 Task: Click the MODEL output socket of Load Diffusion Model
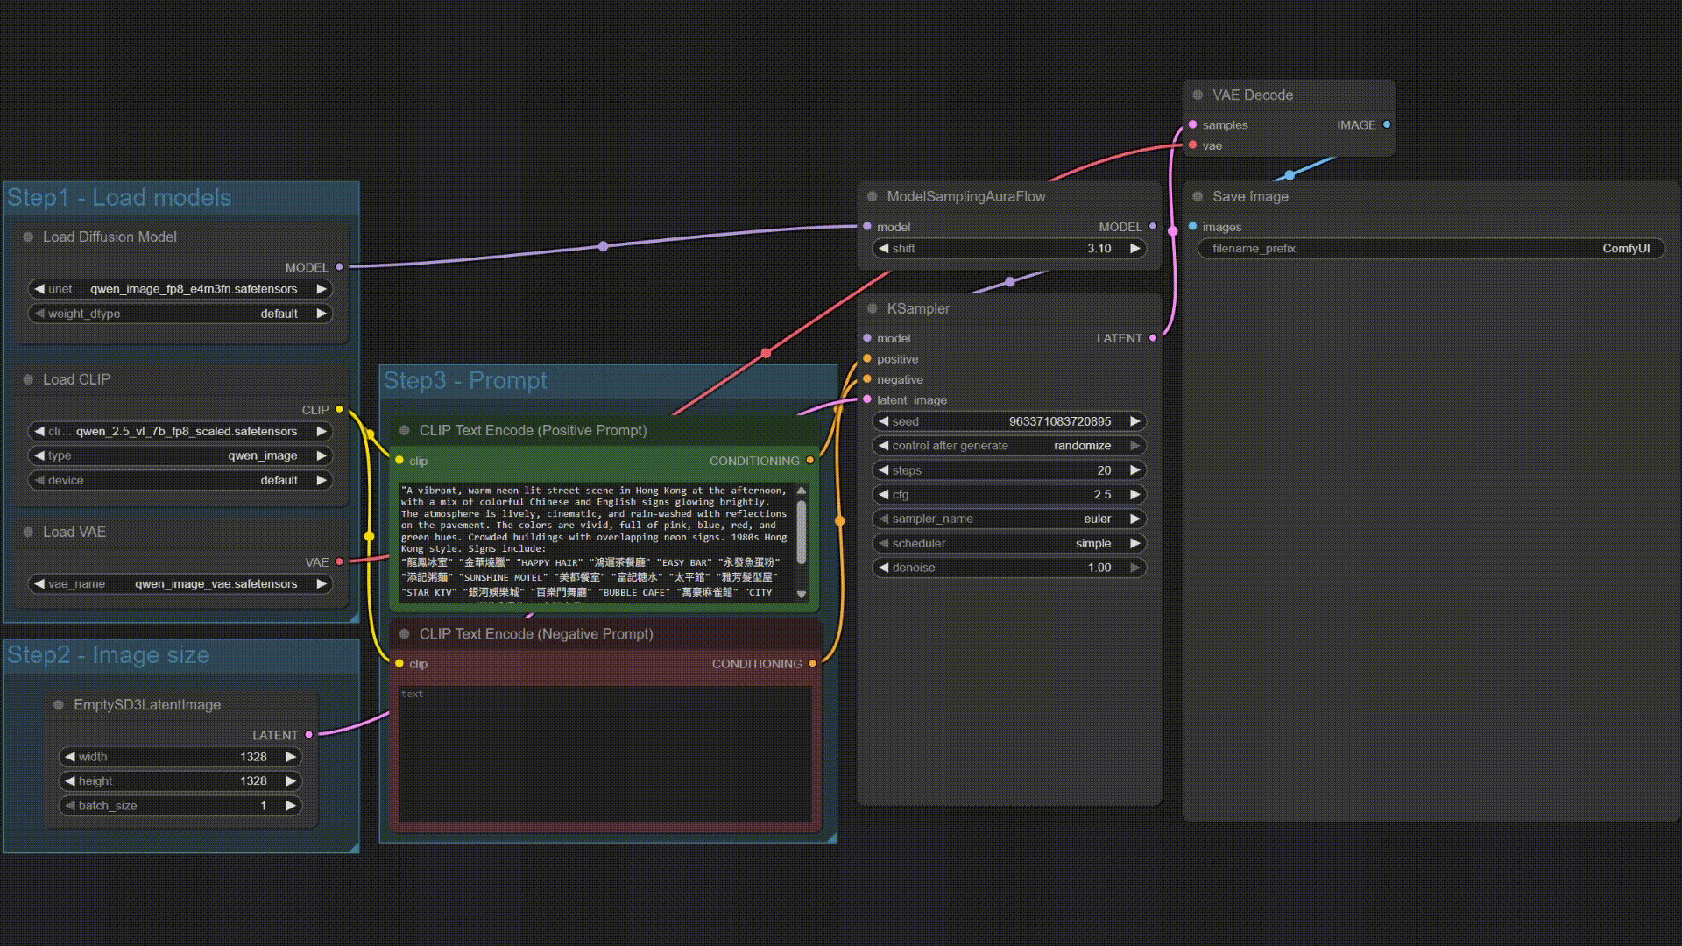coord(340,267)
